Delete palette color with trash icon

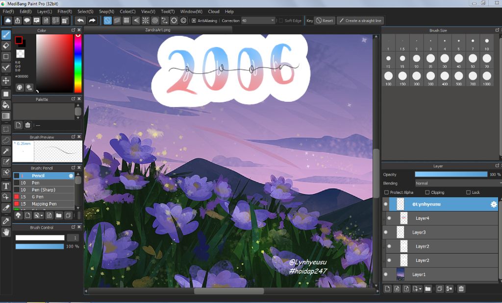tap(27, 125)
